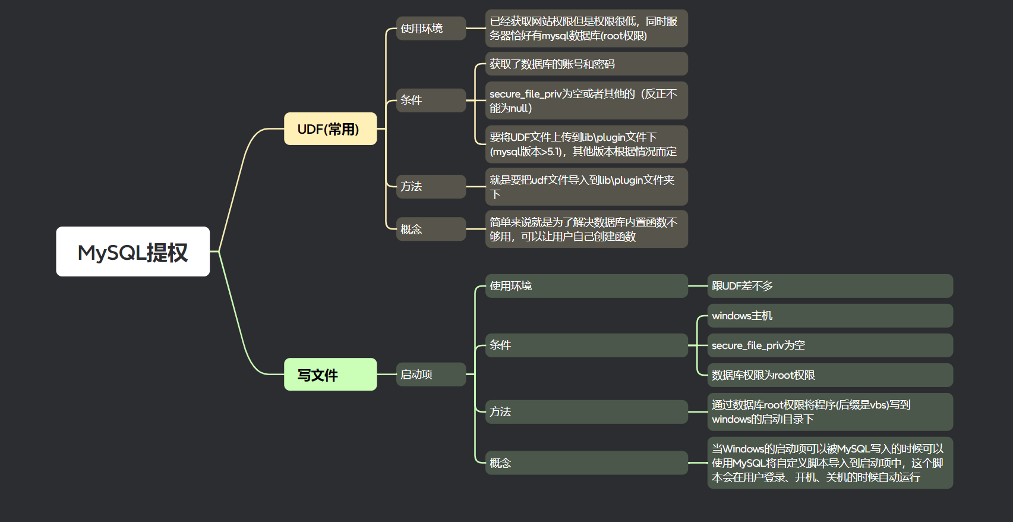Click 条件 node under UDF branch
The height and width of the screenshot is (522, 1013).
431,100
